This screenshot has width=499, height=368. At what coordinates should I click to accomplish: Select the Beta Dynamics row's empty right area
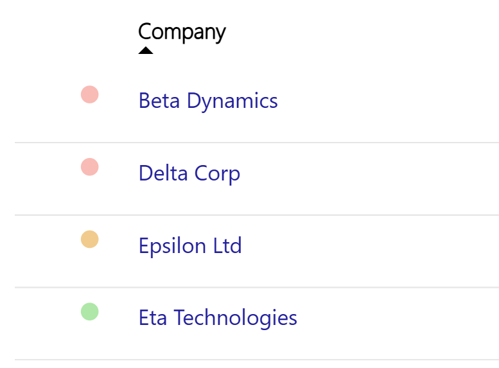[398, 101]
